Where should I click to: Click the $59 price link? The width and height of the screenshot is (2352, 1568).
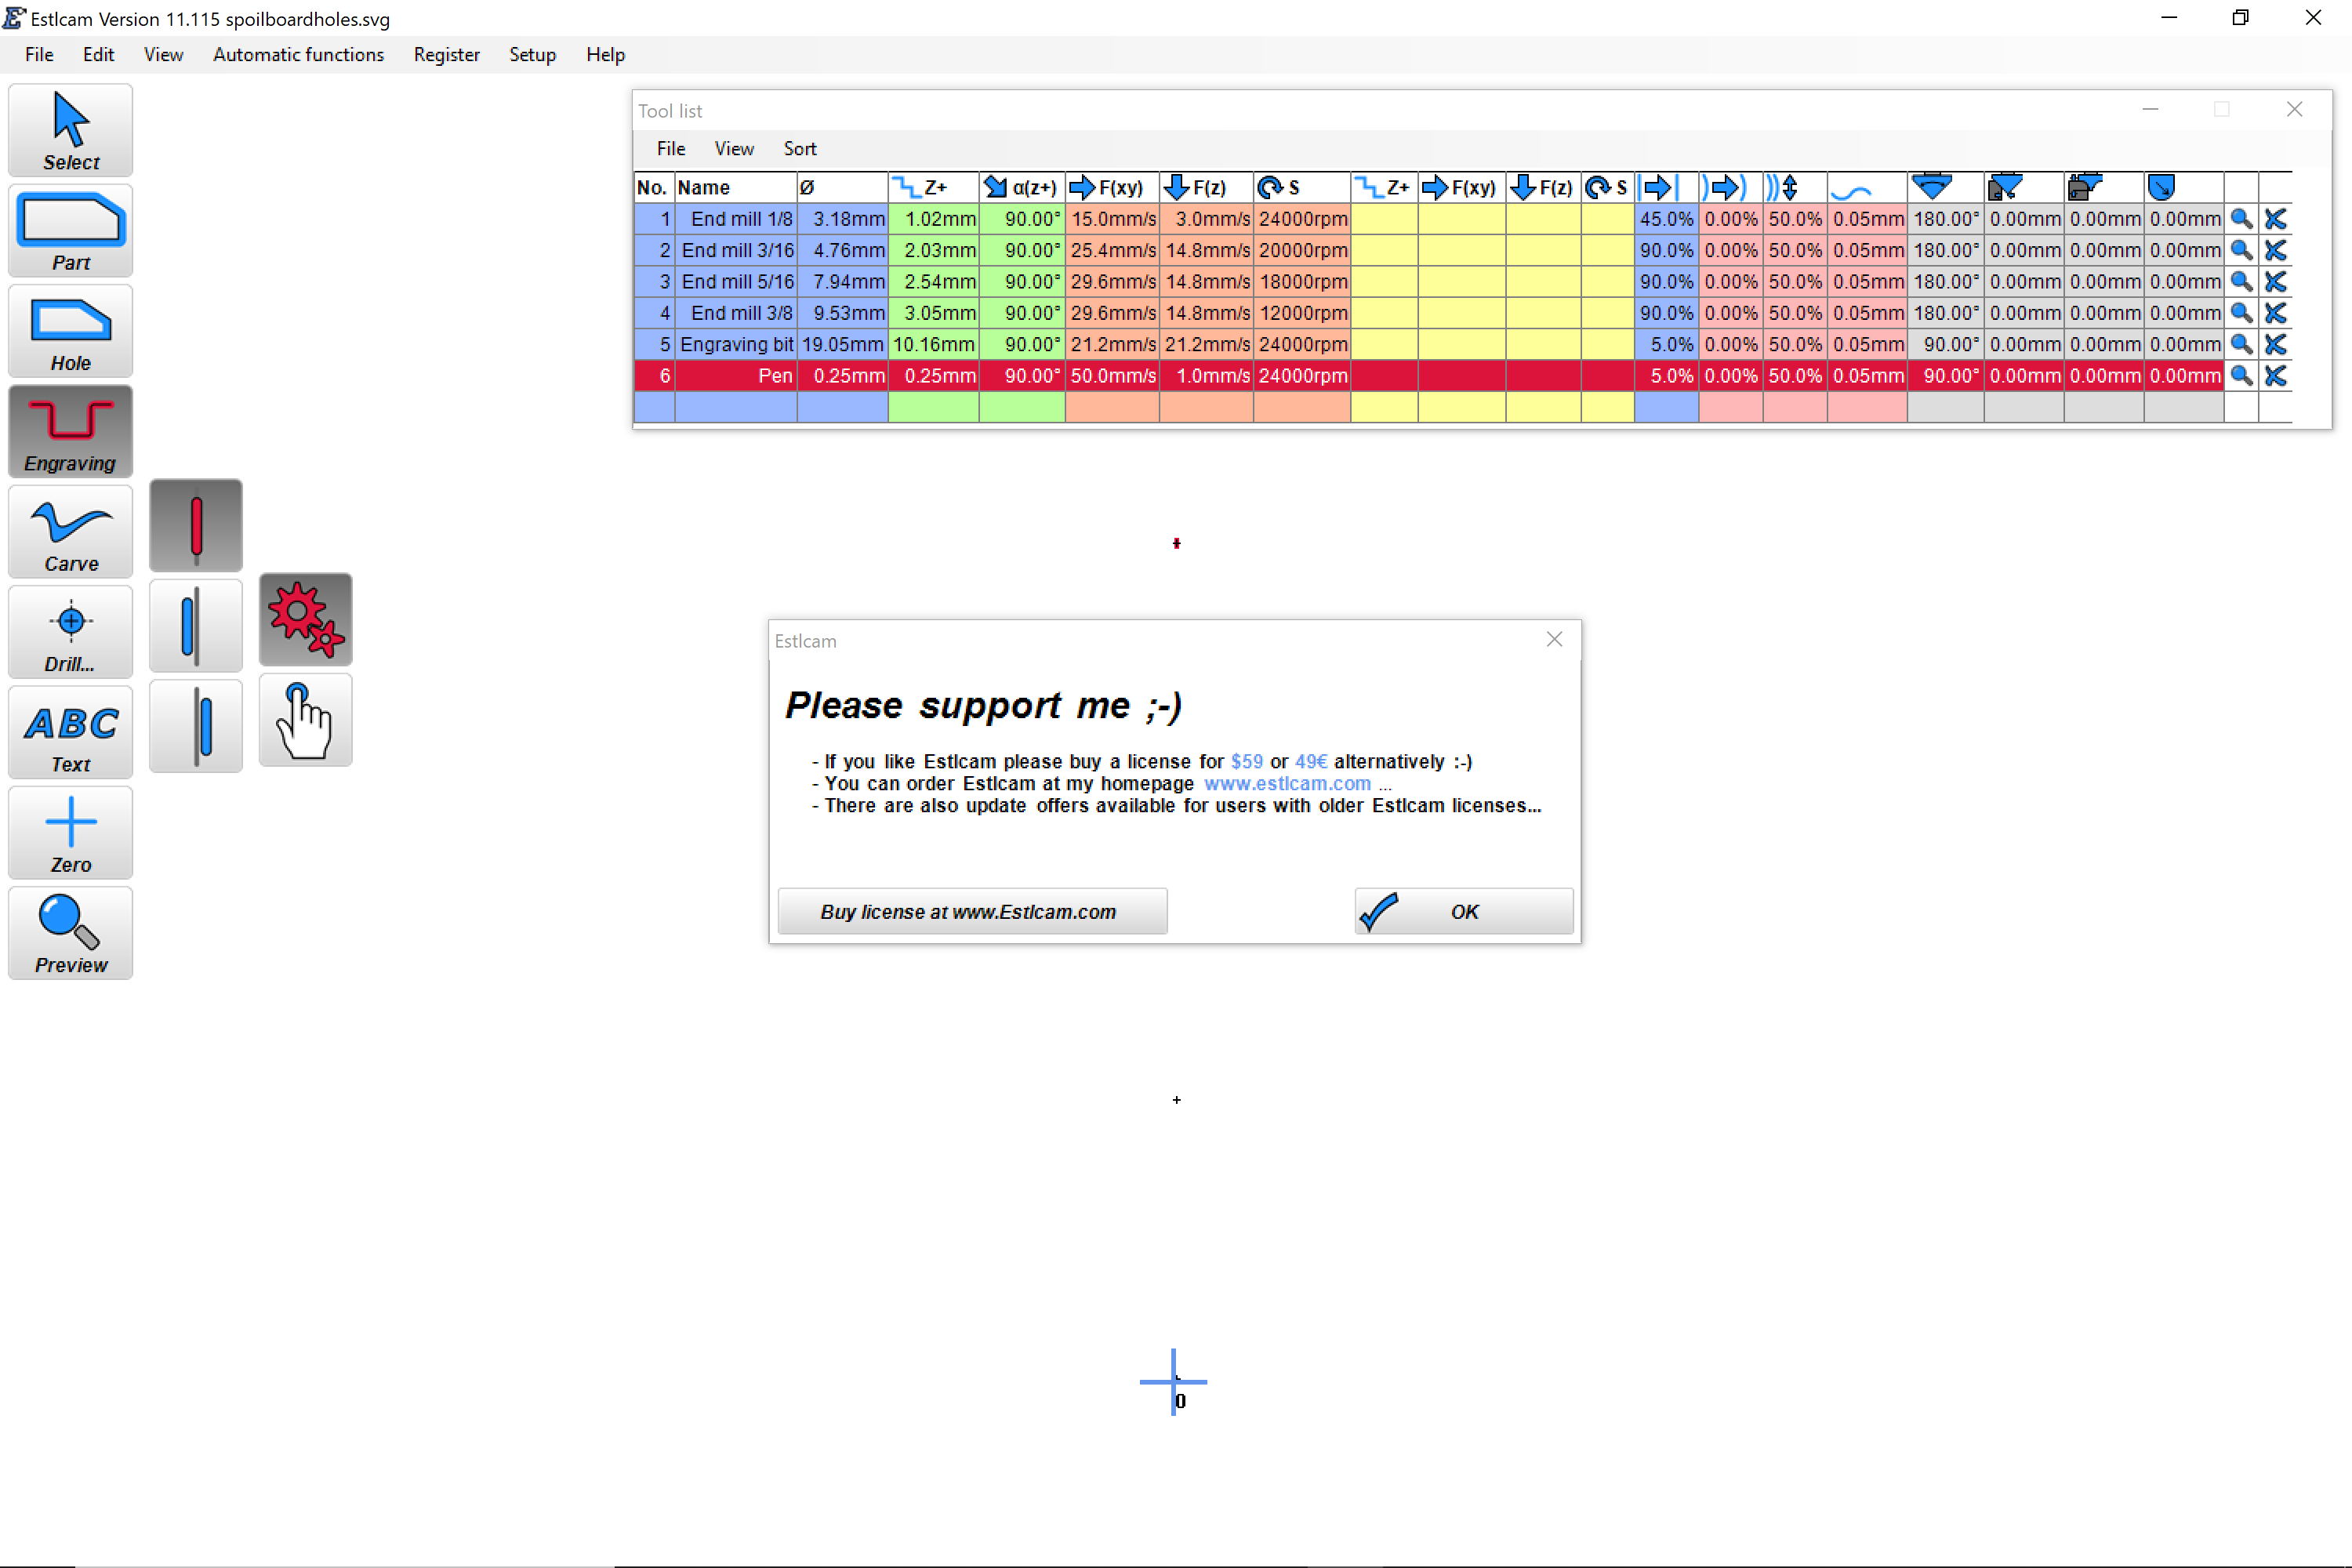(1246, 762)
